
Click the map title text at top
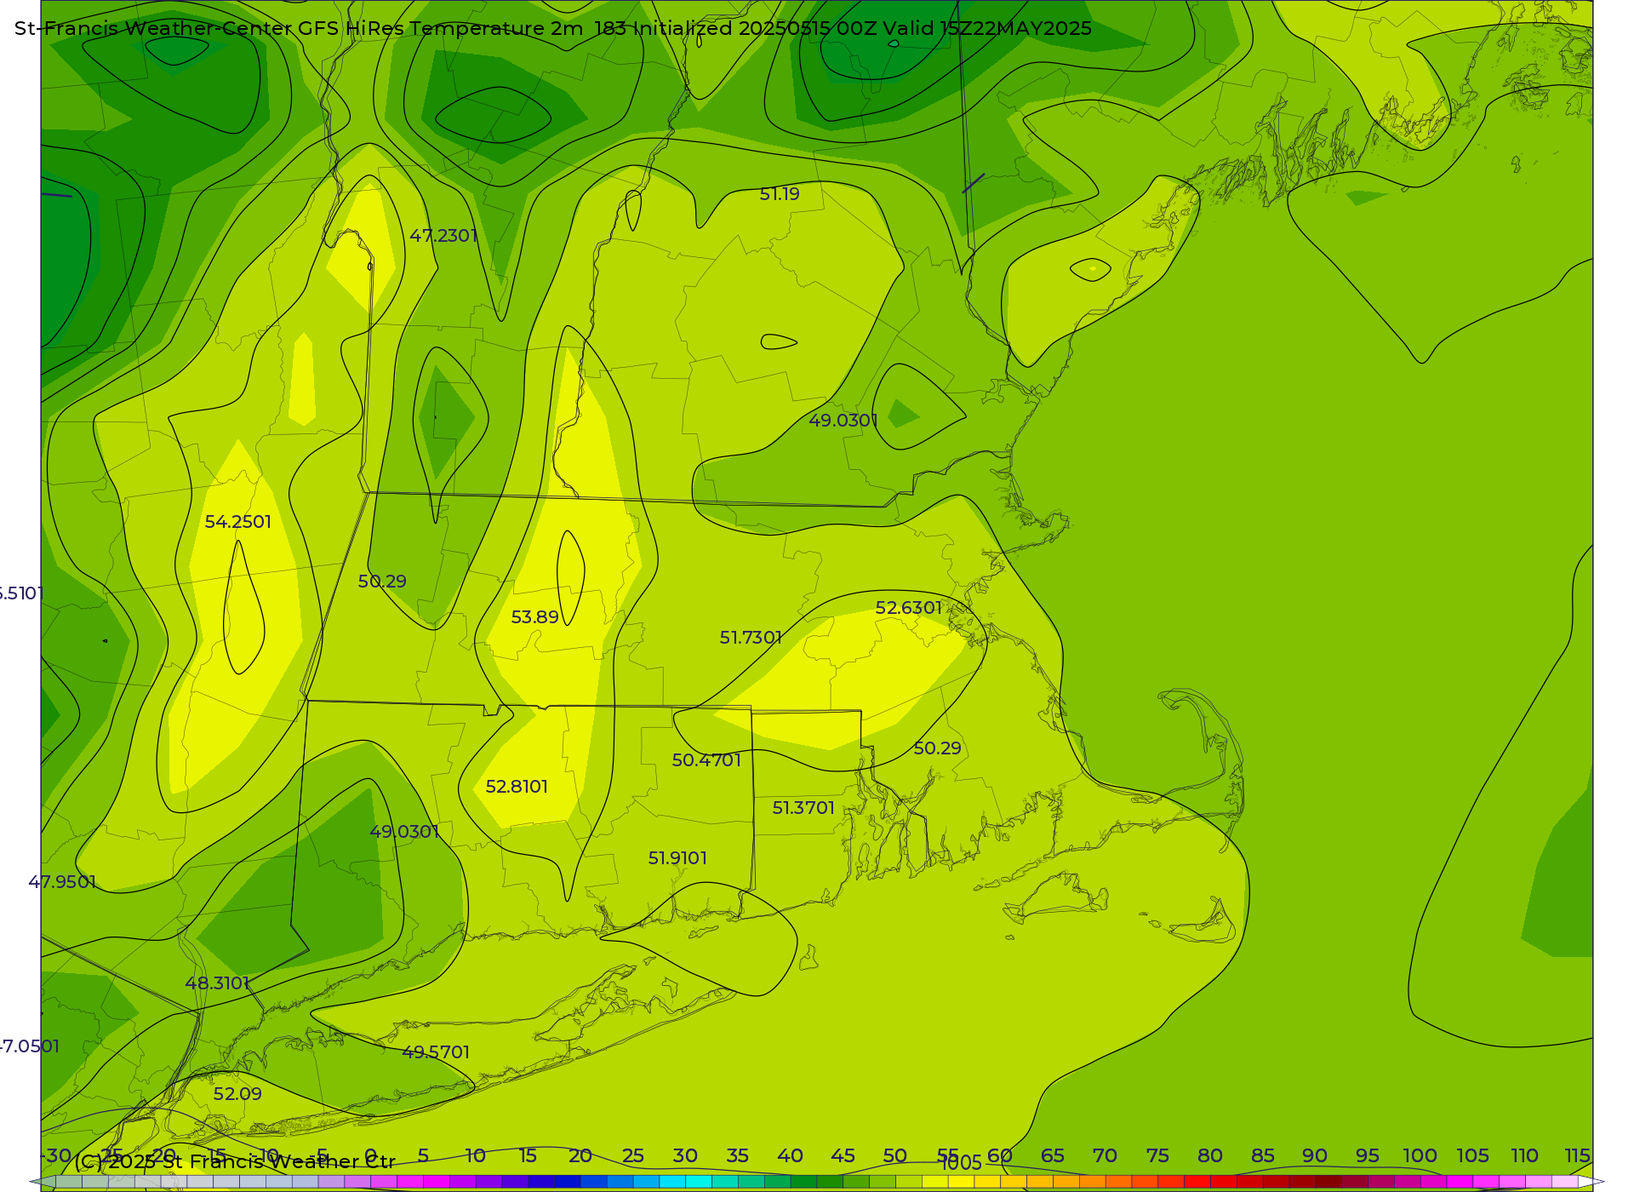coord(553,28)
